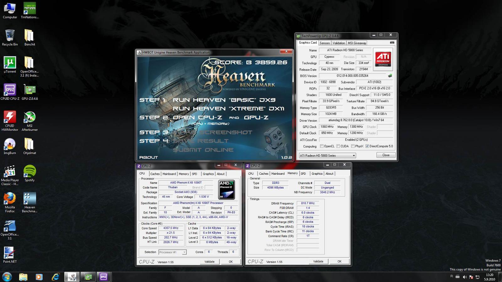Image resolution: width=502 pixels, height=282 pixels.
Task: Launch Spotify desktop shortcut
Action: [30, 173]
